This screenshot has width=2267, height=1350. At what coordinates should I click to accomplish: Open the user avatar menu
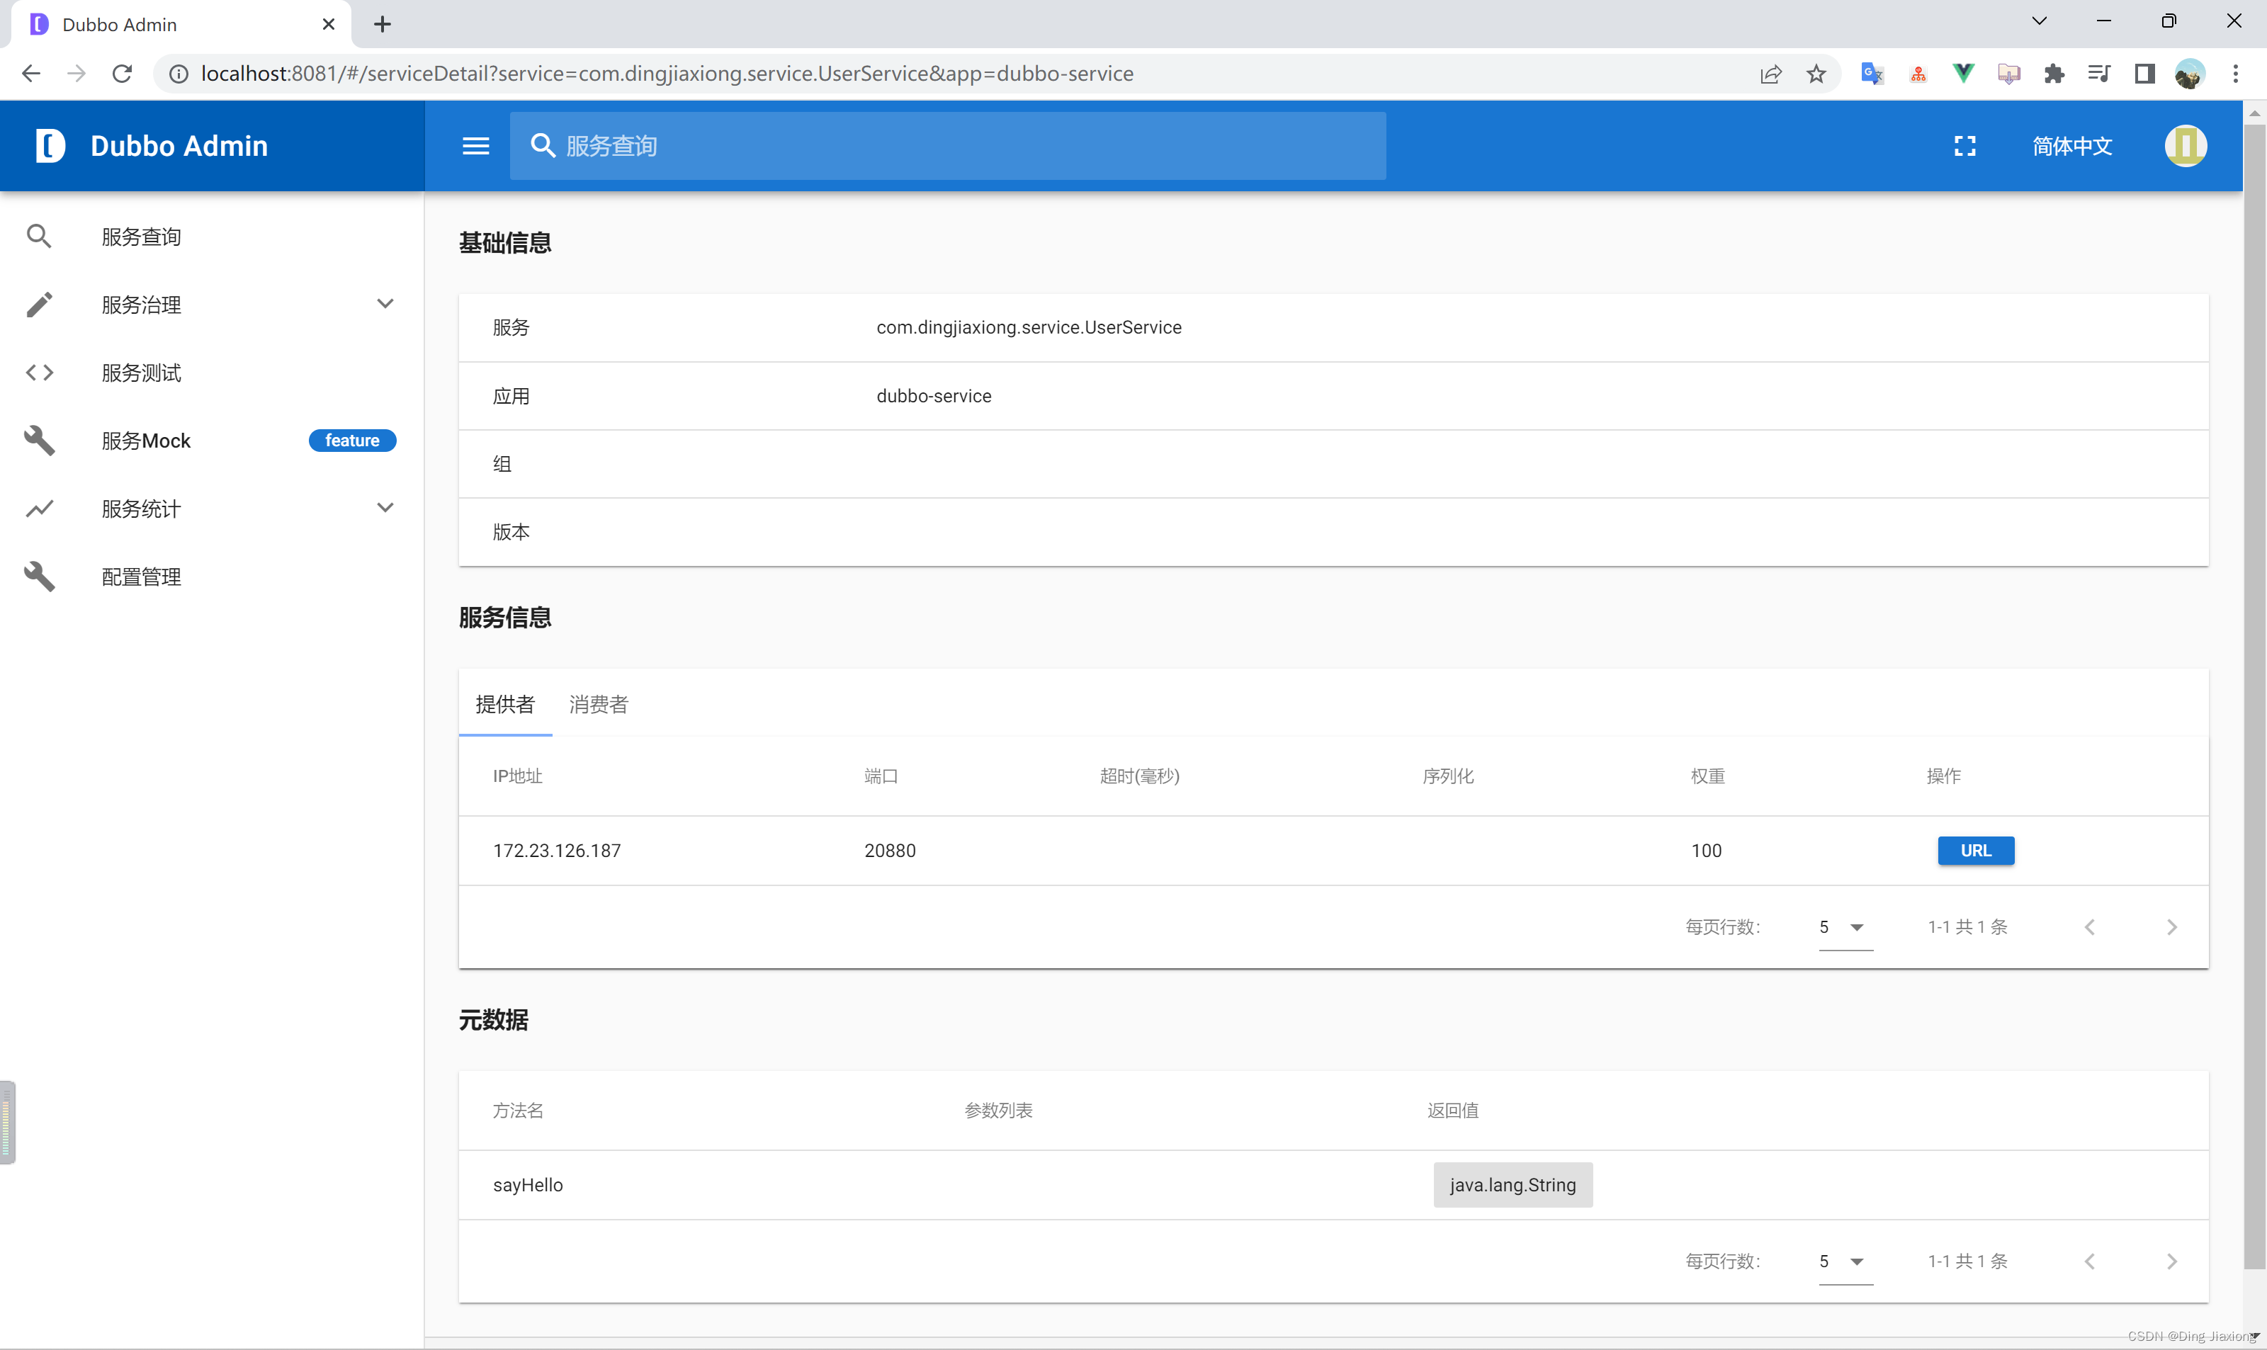pos(2185,145)
